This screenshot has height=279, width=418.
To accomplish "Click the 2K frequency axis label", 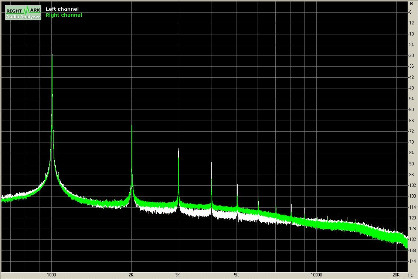I will (131, 275).
